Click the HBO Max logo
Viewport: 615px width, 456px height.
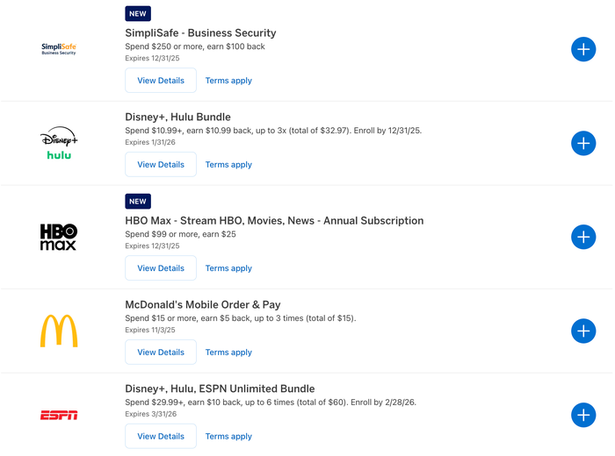pos(59,237)
